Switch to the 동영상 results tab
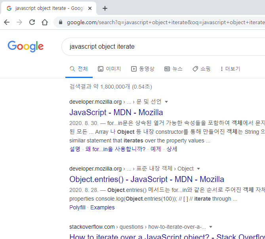This screenshot has width=265, height=239. coord(143,69)
